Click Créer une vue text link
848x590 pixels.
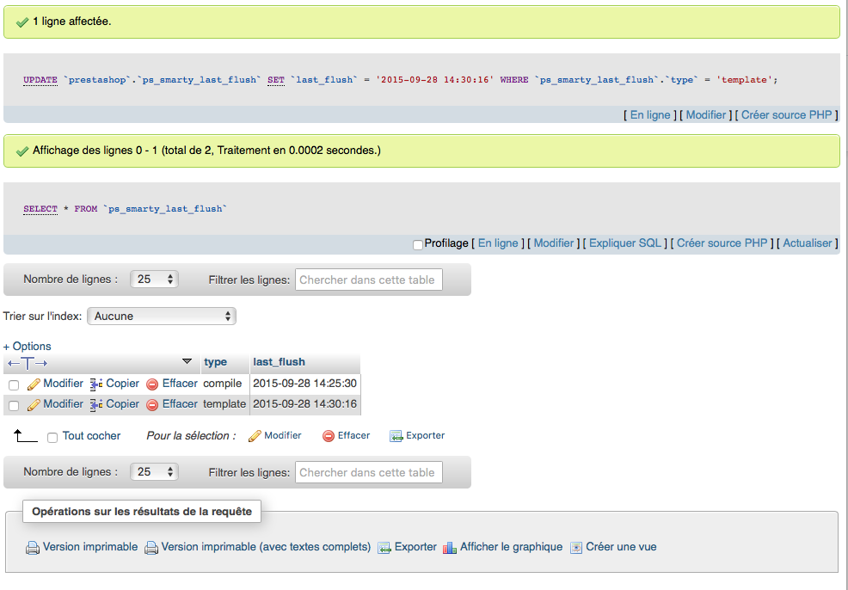[622, 547]
